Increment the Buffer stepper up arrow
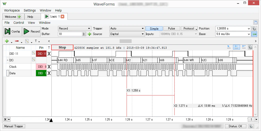Image resolution: width=261 pixels, height=131 pixels. coord(84,33)
